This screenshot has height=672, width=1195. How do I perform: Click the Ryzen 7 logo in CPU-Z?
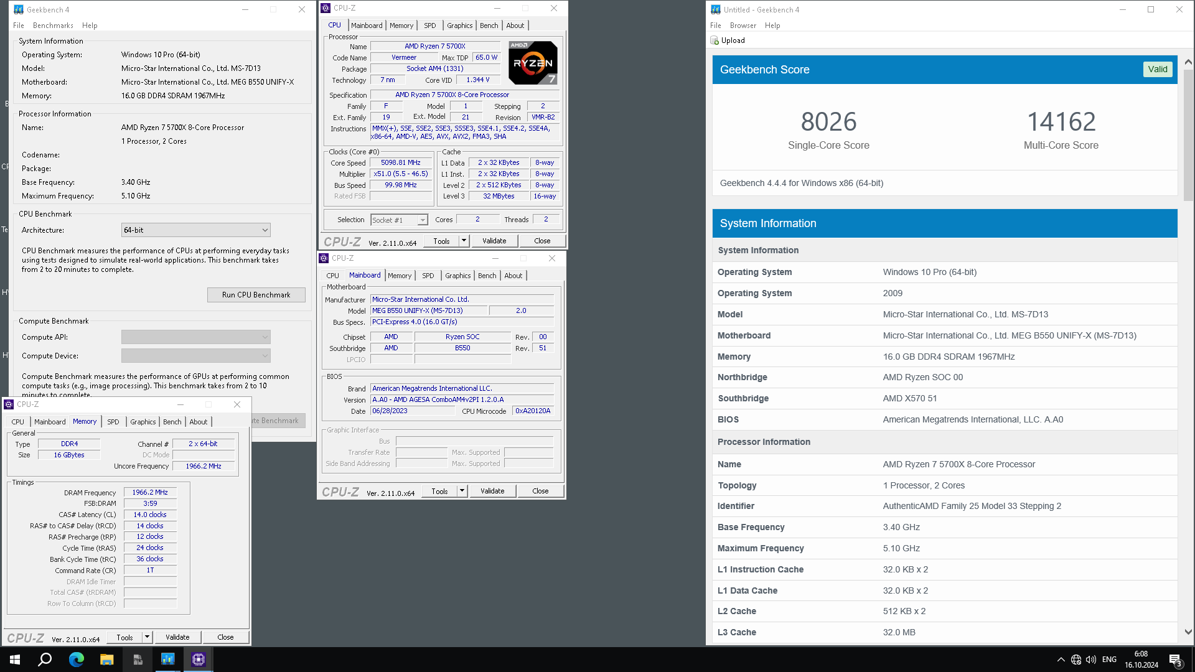[x=533, y=63]
